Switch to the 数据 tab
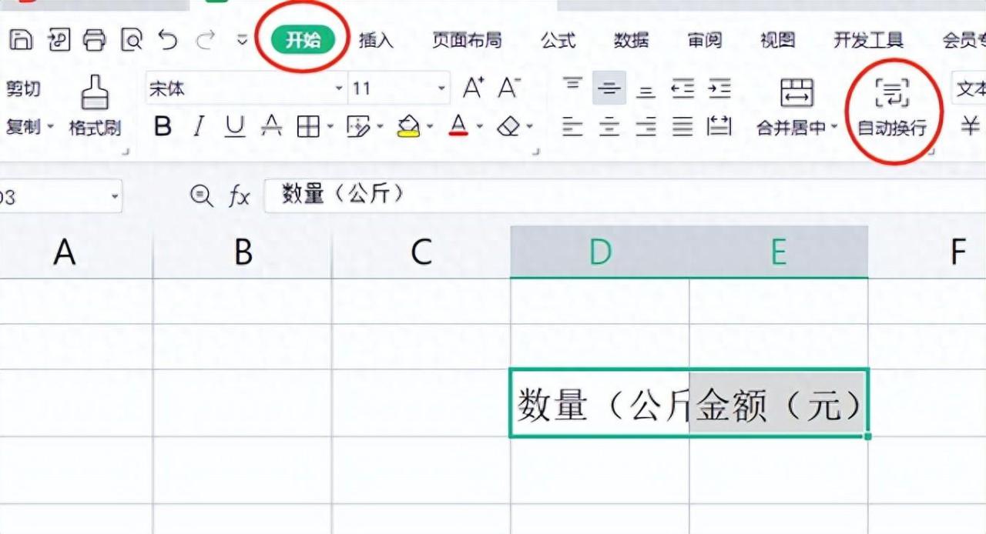 (631, 40)
